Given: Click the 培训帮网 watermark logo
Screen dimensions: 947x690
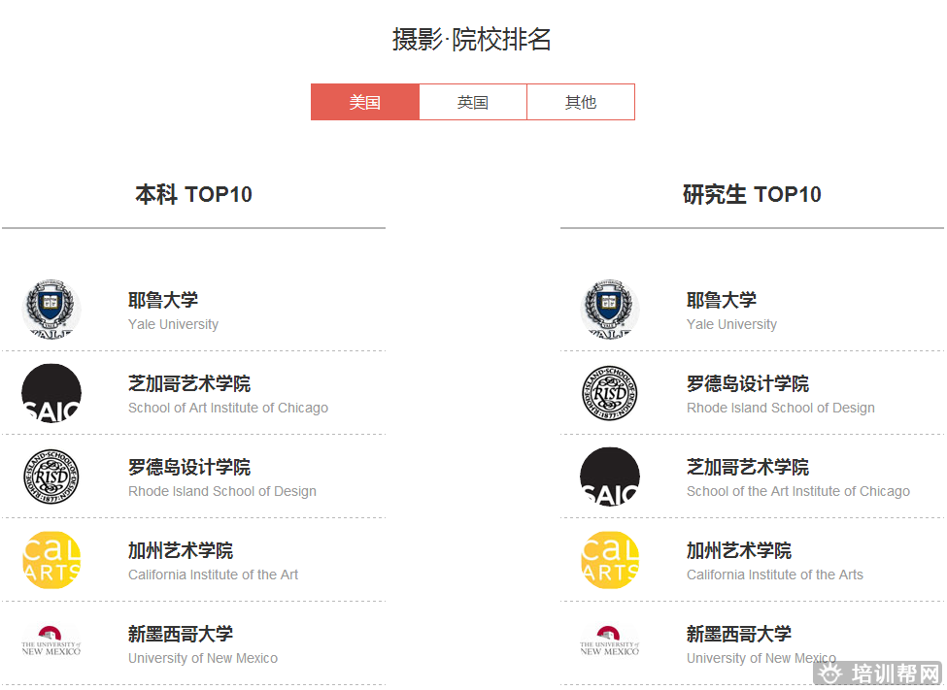Looking at the screenshot, I should [x=879, y=673].
